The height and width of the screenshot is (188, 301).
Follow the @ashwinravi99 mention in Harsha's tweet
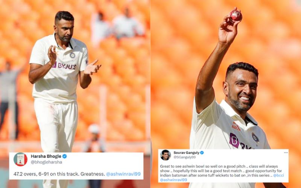pos(123,174)
